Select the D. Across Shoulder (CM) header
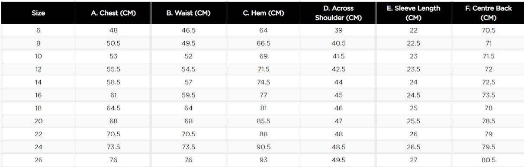Viewport: 524px width, 167px height. tap(338, 13)
